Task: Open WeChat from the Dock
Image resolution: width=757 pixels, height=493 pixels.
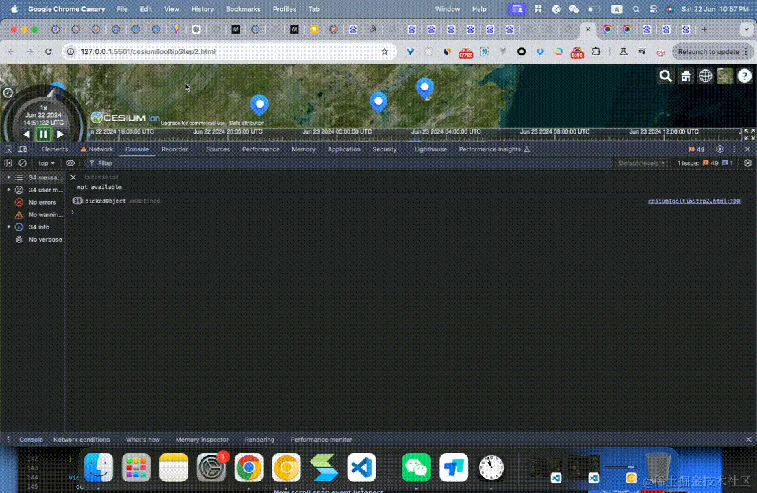Action: [x=415, y=468]
